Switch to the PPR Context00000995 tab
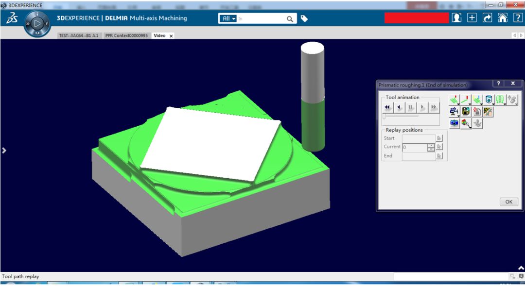The height and width of the screenshot is (286, 525). [126, 35]
